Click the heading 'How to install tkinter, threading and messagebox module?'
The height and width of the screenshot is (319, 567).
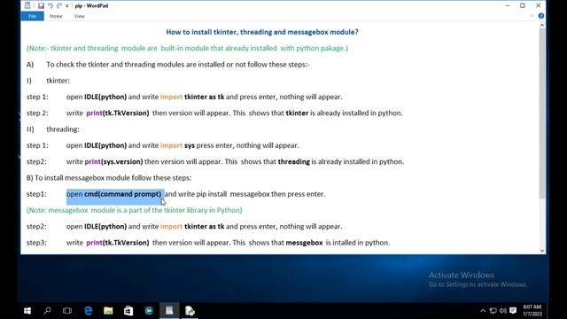pyautogui.click(x=262, y=32)
